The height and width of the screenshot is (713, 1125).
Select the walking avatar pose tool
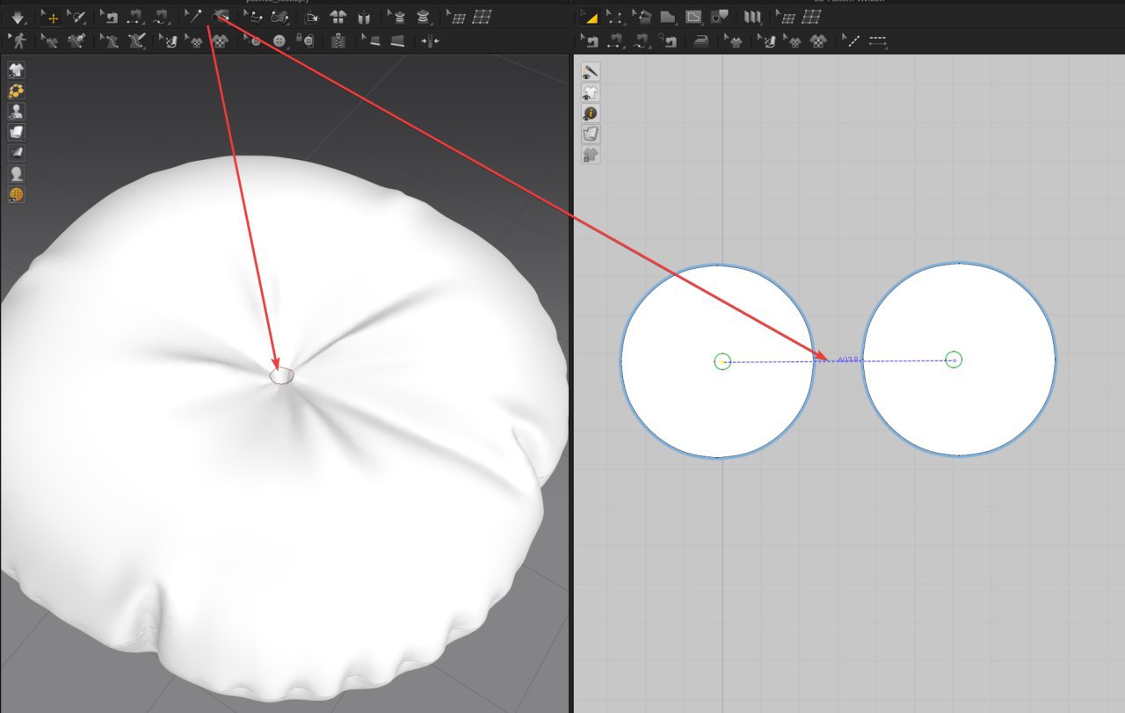tap(18, 40)
